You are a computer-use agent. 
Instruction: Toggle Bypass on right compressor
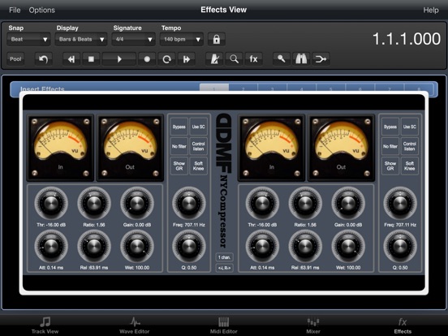coord(390,127)
